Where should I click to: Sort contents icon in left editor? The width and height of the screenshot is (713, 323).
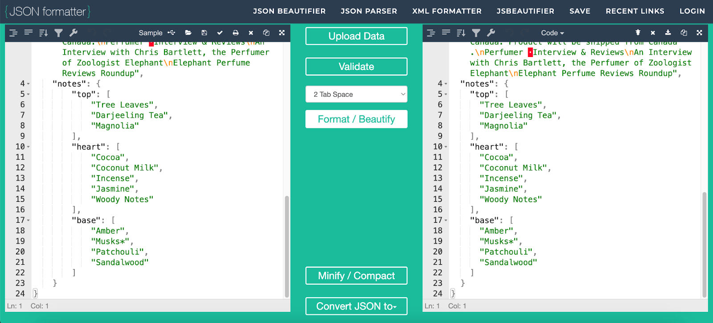(x=43, y=33)
